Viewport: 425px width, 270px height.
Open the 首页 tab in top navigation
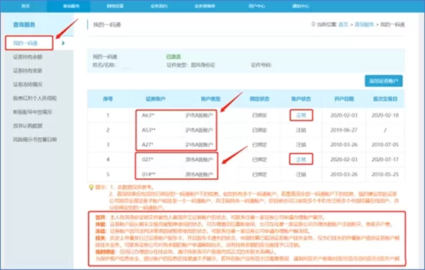coord(25,6)
